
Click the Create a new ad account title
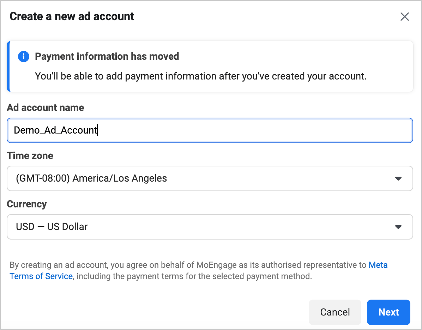tap(72, 17)
